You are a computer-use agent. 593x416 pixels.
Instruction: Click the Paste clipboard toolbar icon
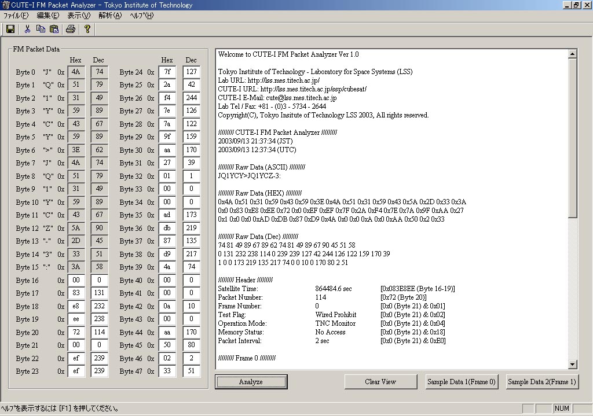pos(54,29)
